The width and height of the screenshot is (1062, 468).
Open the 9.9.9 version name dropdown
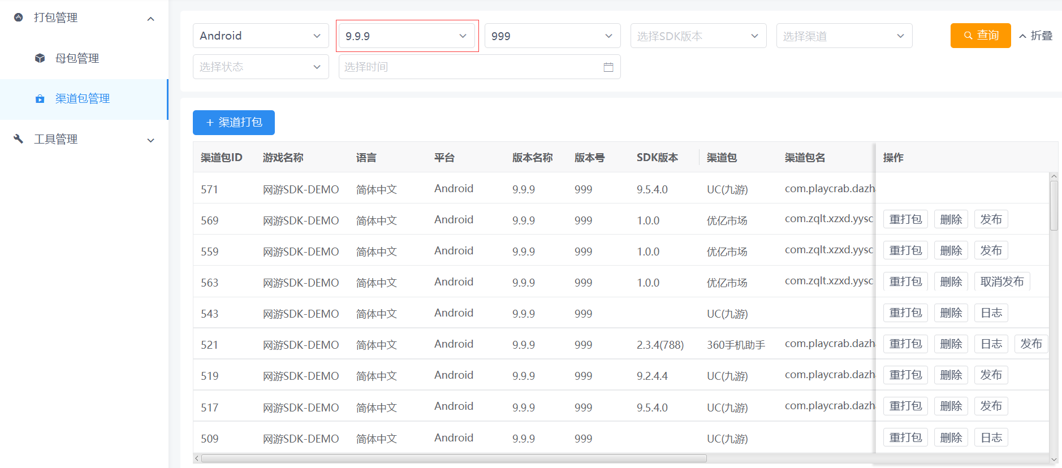(407, 36)
